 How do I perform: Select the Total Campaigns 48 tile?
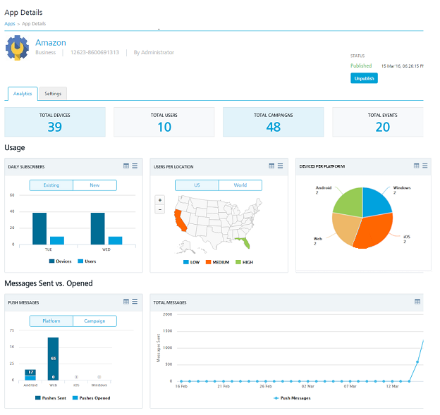pyautogui.click(x=273, y=122)
